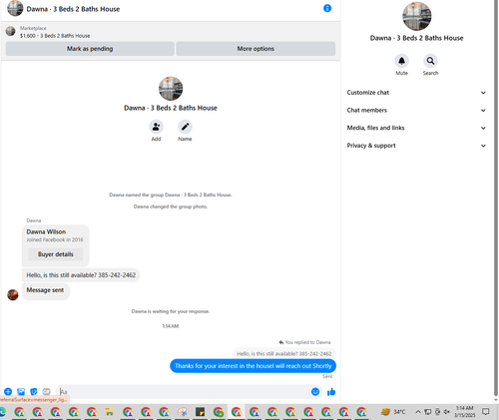View Buyer details for Dawna Wilson
This screenshot has width=499, height=420.
56,254
